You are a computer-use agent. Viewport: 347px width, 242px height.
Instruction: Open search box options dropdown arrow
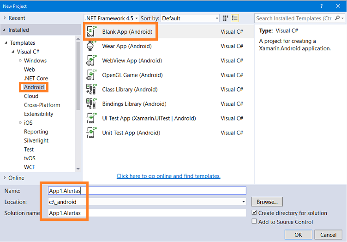(x=342, y=18)
